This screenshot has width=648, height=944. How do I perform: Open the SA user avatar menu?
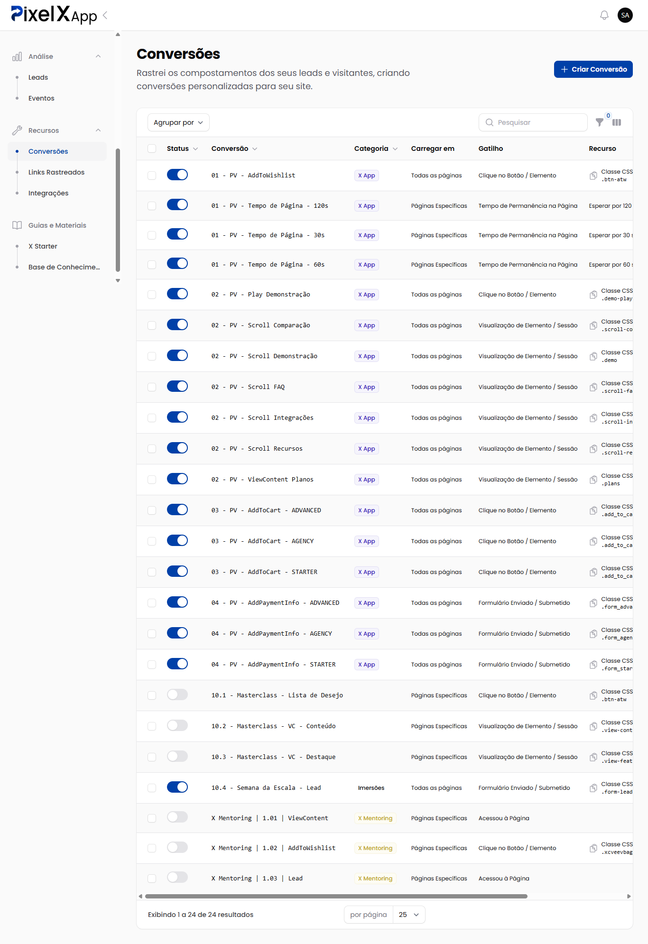click(625, 15)
